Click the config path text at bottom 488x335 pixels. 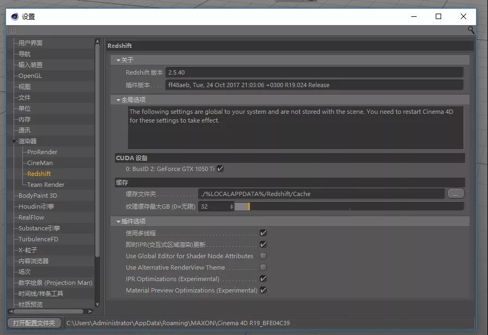point(178,323)
